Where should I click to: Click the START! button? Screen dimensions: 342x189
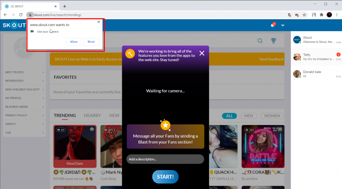click(x=165, y=177)
